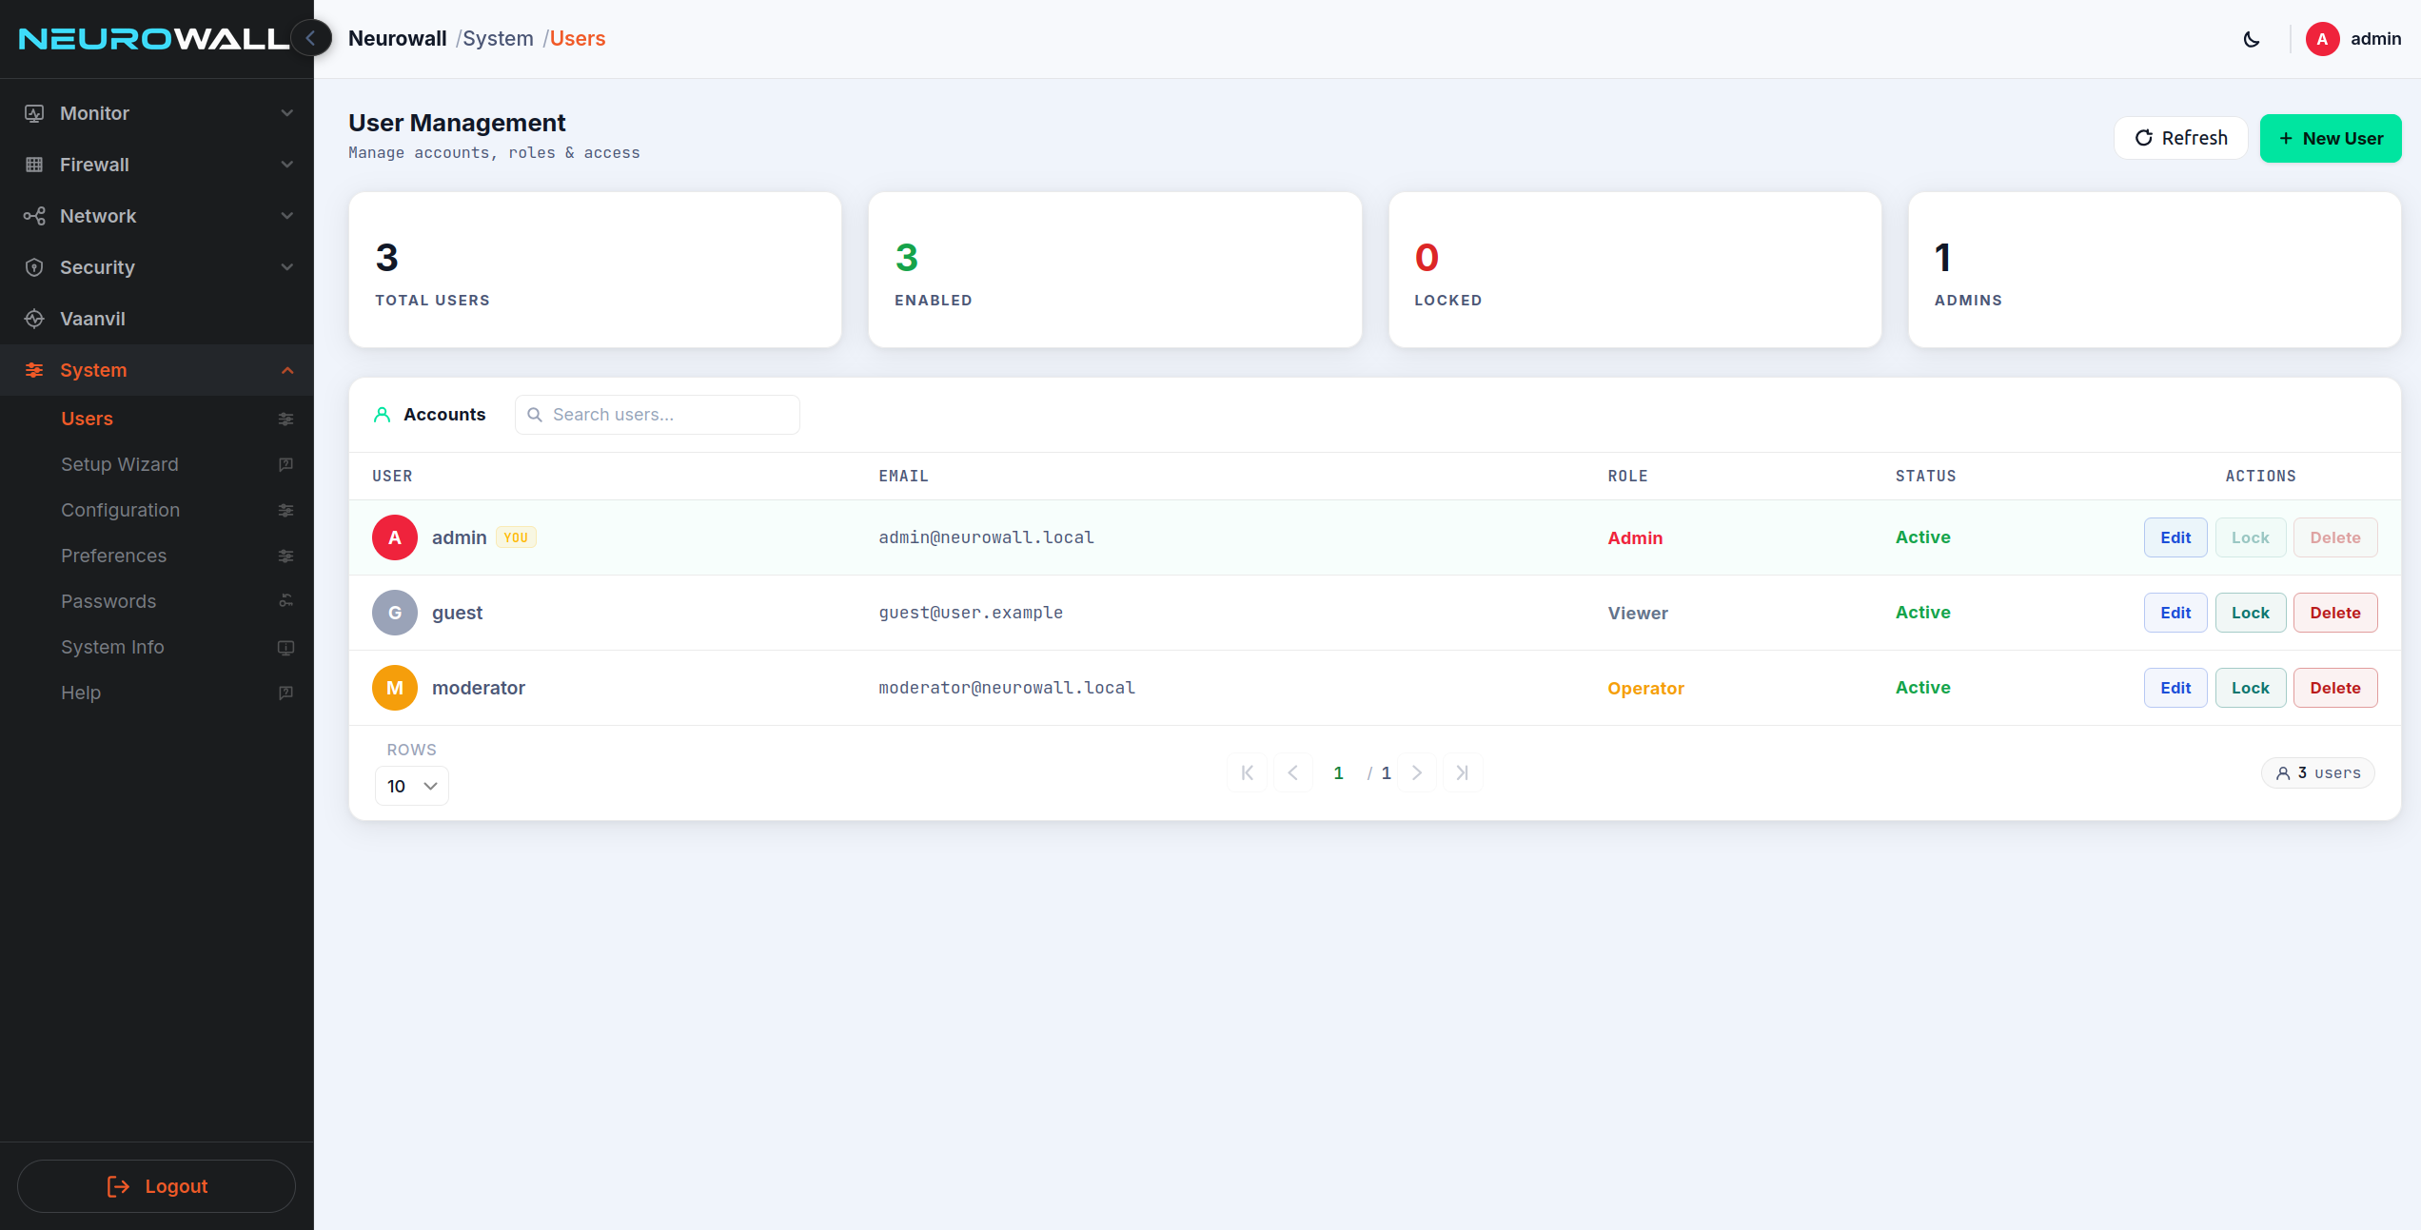Click System in the breadcrumb
This screenshot has width=2421, height=1230.
pos(498,39)
